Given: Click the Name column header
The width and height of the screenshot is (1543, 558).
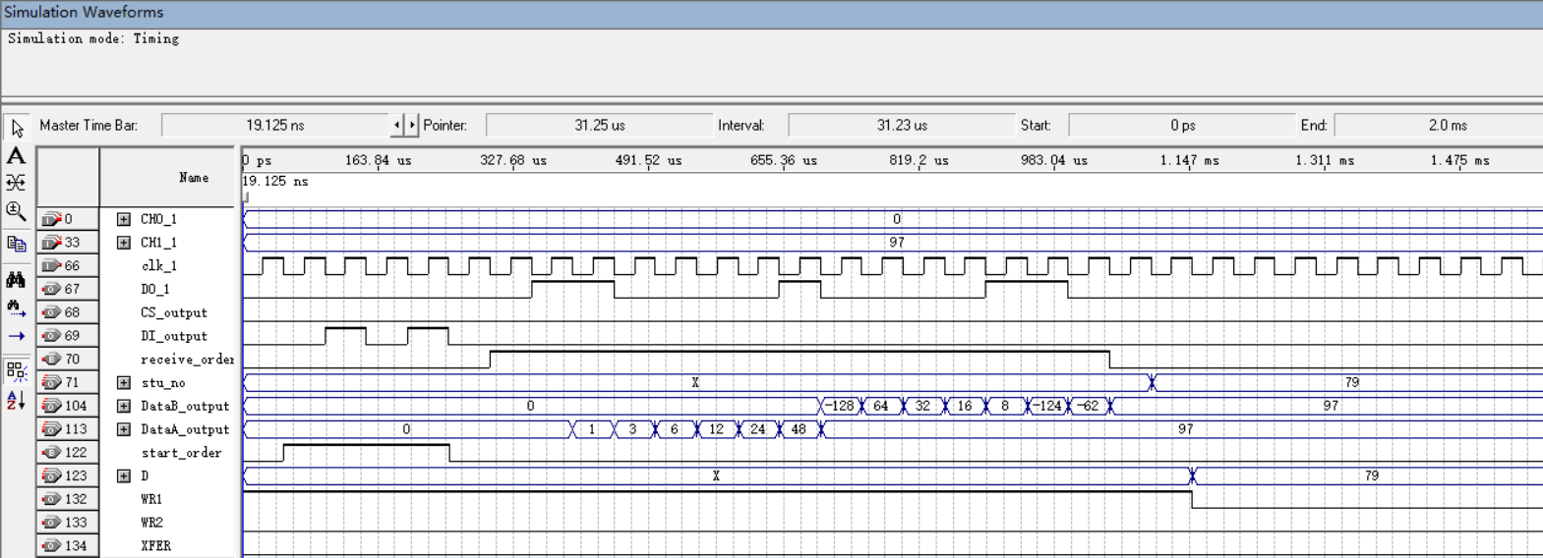Looking at the screenshot, I should point(194,178).
